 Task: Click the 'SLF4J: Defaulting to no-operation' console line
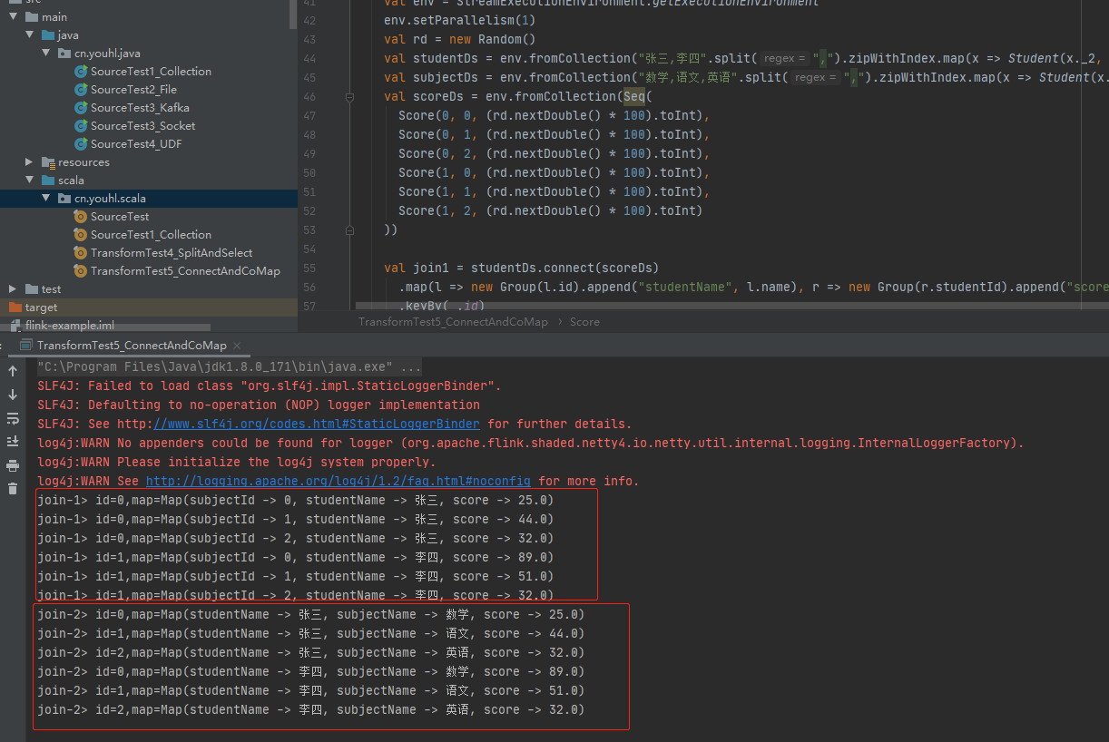click(x=259, y=405)
